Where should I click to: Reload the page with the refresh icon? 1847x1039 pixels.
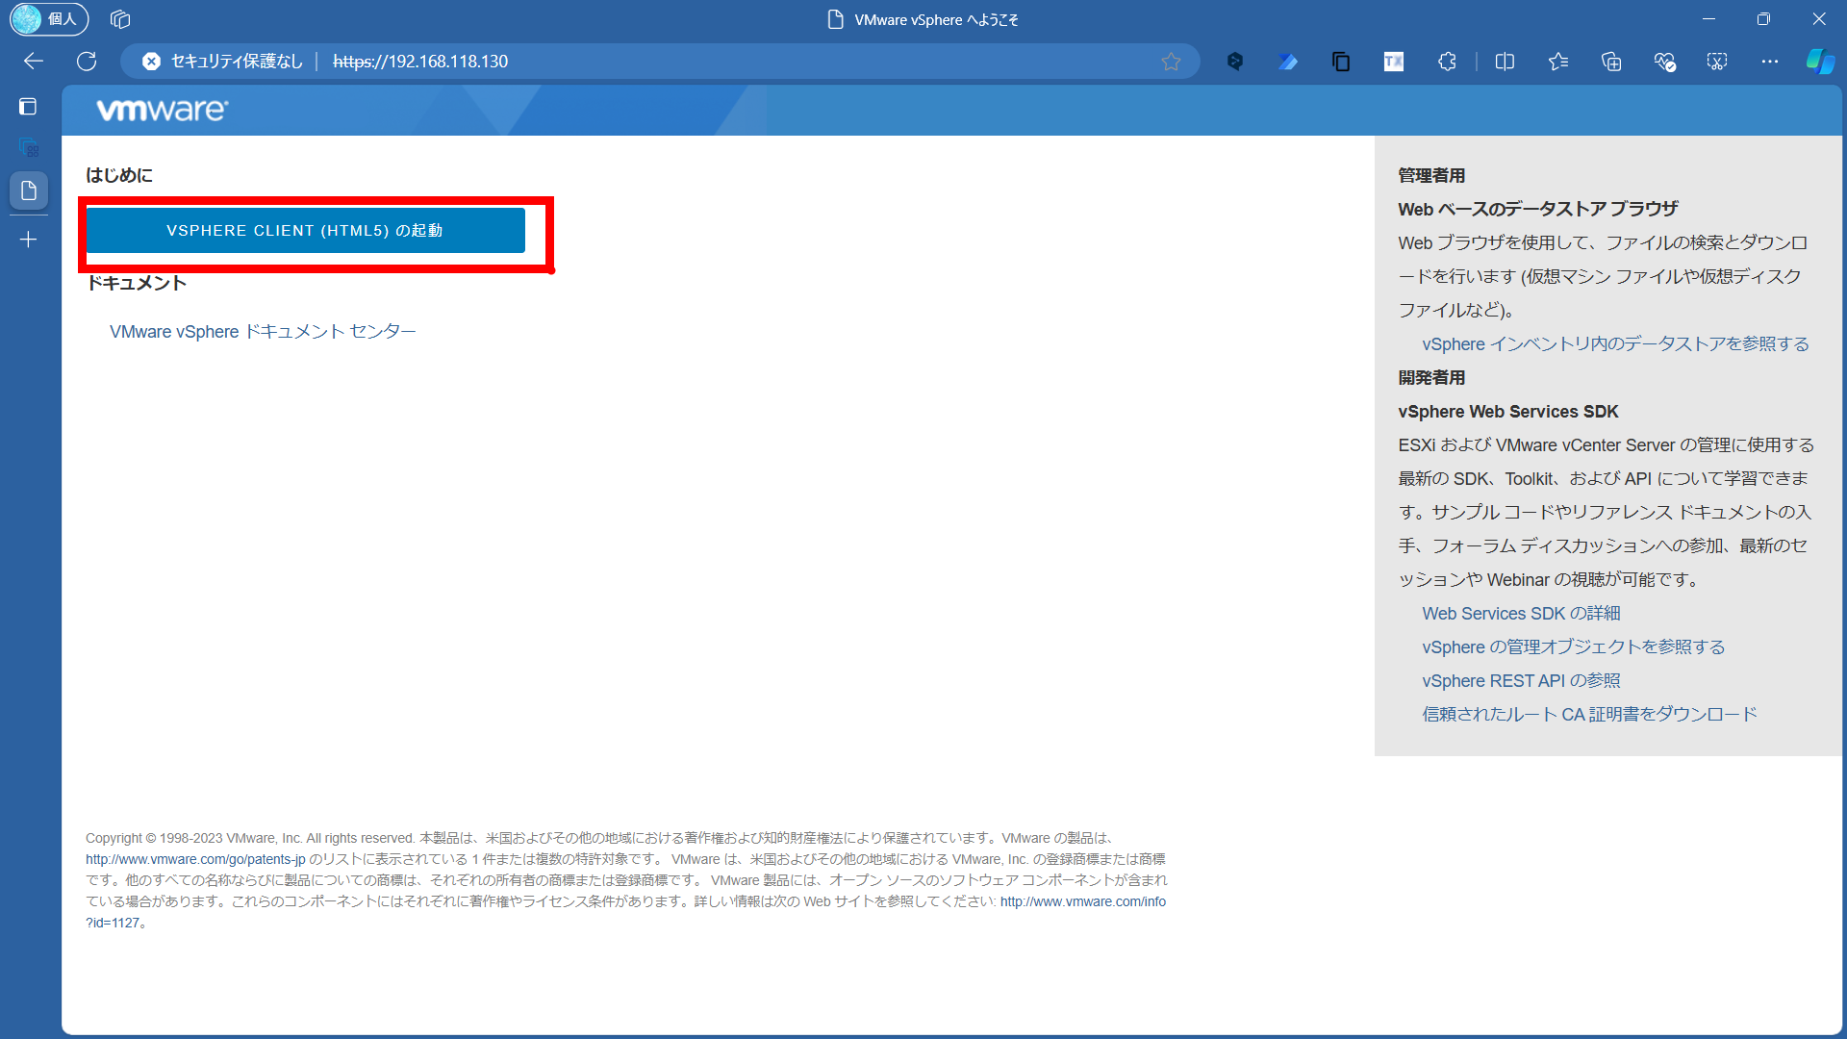[87, 62]
